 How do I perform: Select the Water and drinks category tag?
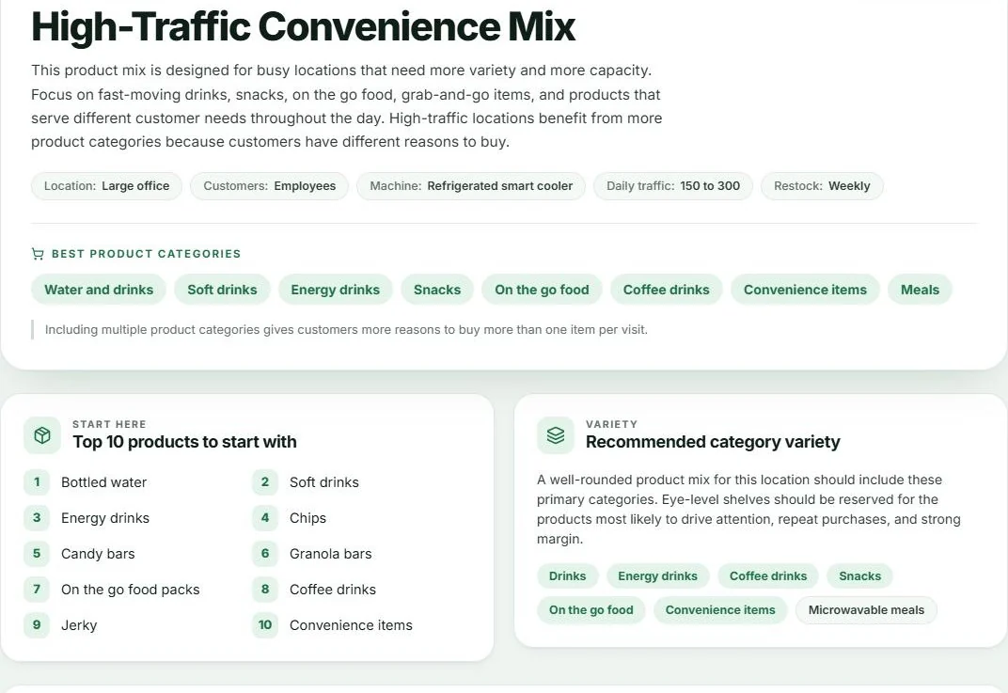[99, 290]
